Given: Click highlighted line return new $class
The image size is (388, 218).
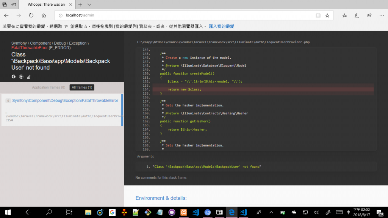Looking at the screenshot, I should [x=263, y=89].
